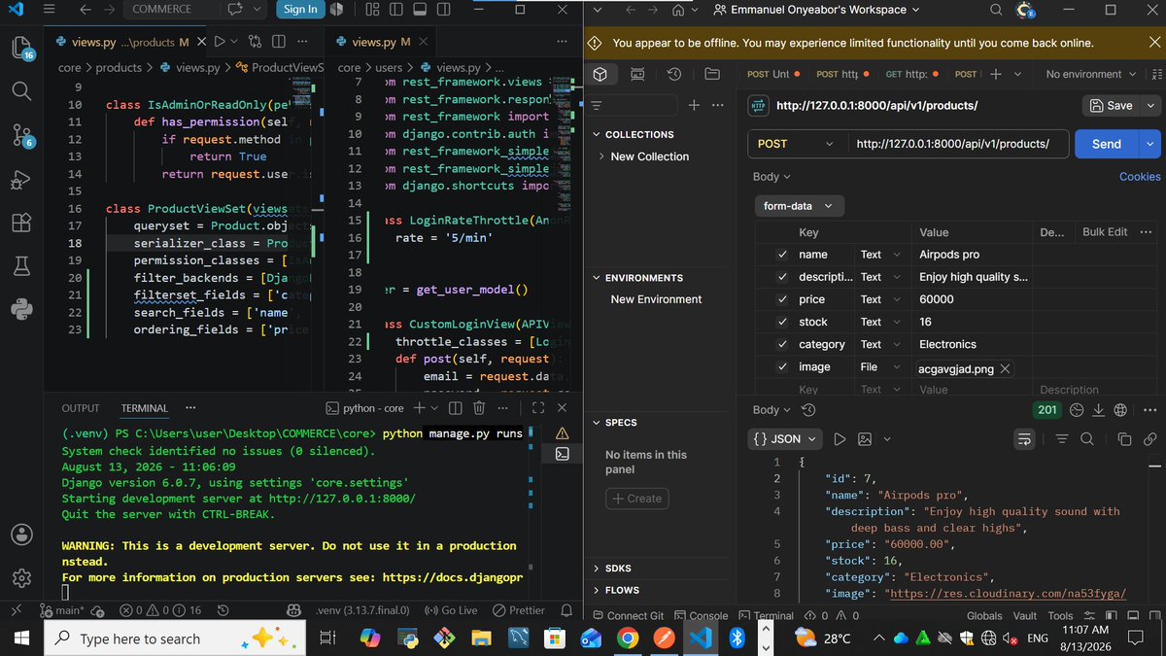Open the Postman Console
The height and width of the screenshot is (656, 1166).
pyautogui.click(x=701, y=616)
